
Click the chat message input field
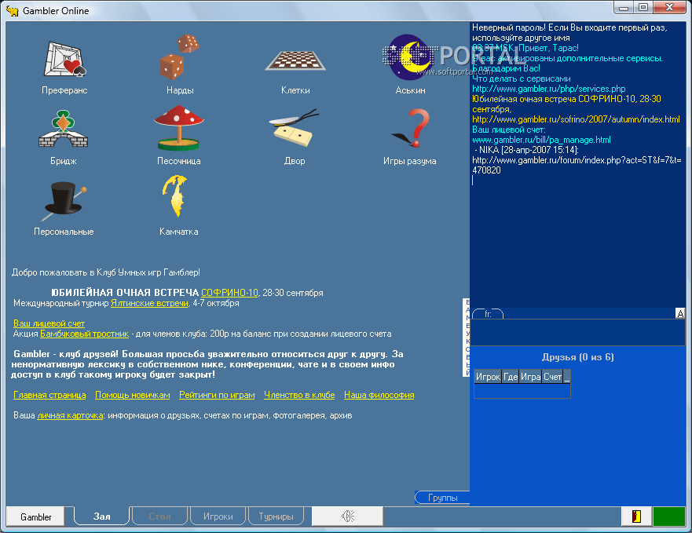pyautogui.click(x=577, y=332)
